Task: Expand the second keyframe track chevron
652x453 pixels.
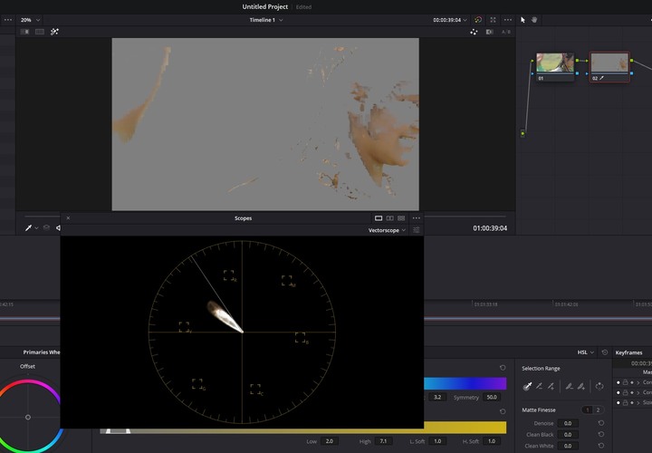Action: pos(638,392)
